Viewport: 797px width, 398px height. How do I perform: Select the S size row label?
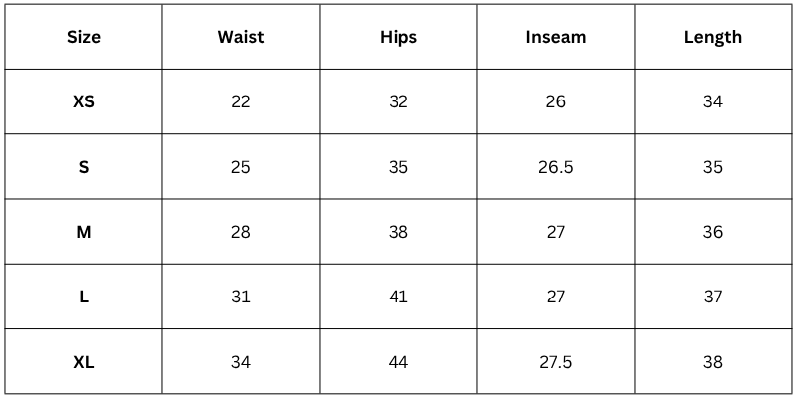84,167
